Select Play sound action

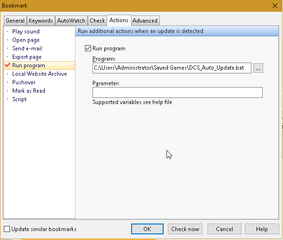coord(26,32)
